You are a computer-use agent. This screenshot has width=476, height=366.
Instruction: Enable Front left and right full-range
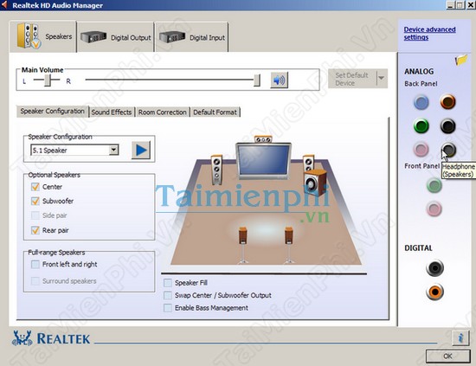click(35, 265)
